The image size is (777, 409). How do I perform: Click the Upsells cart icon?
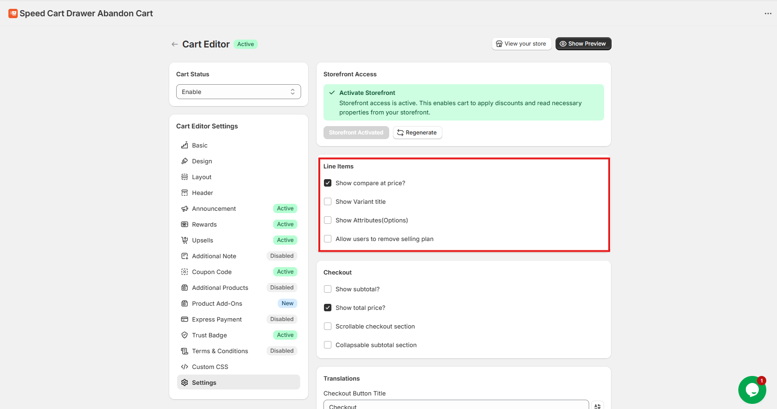click(185, 240)
